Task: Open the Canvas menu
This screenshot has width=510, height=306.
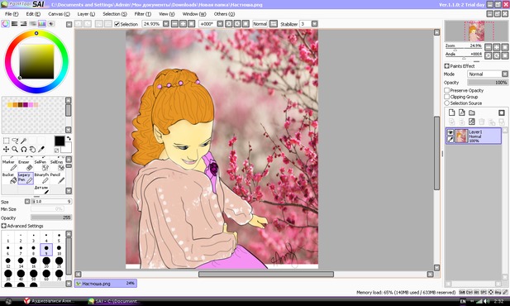Action: (x=59, y=14)
